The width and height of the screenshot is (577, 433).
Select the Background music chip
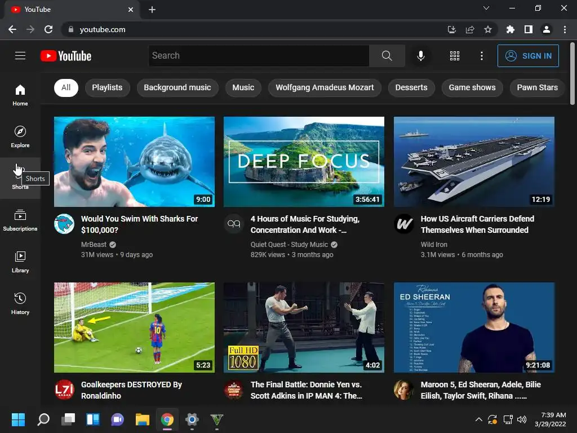pos(177,87)
